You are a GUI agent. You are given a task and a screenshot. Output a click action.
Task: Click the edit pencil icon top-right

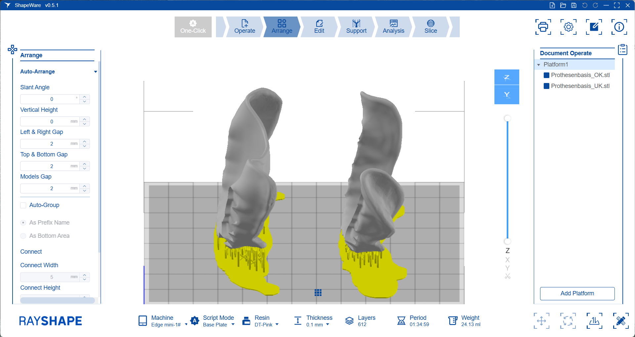(594, 27)
